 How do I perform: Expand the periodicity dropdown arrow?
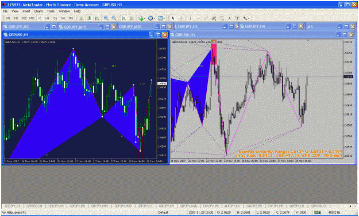coord(155,18)
